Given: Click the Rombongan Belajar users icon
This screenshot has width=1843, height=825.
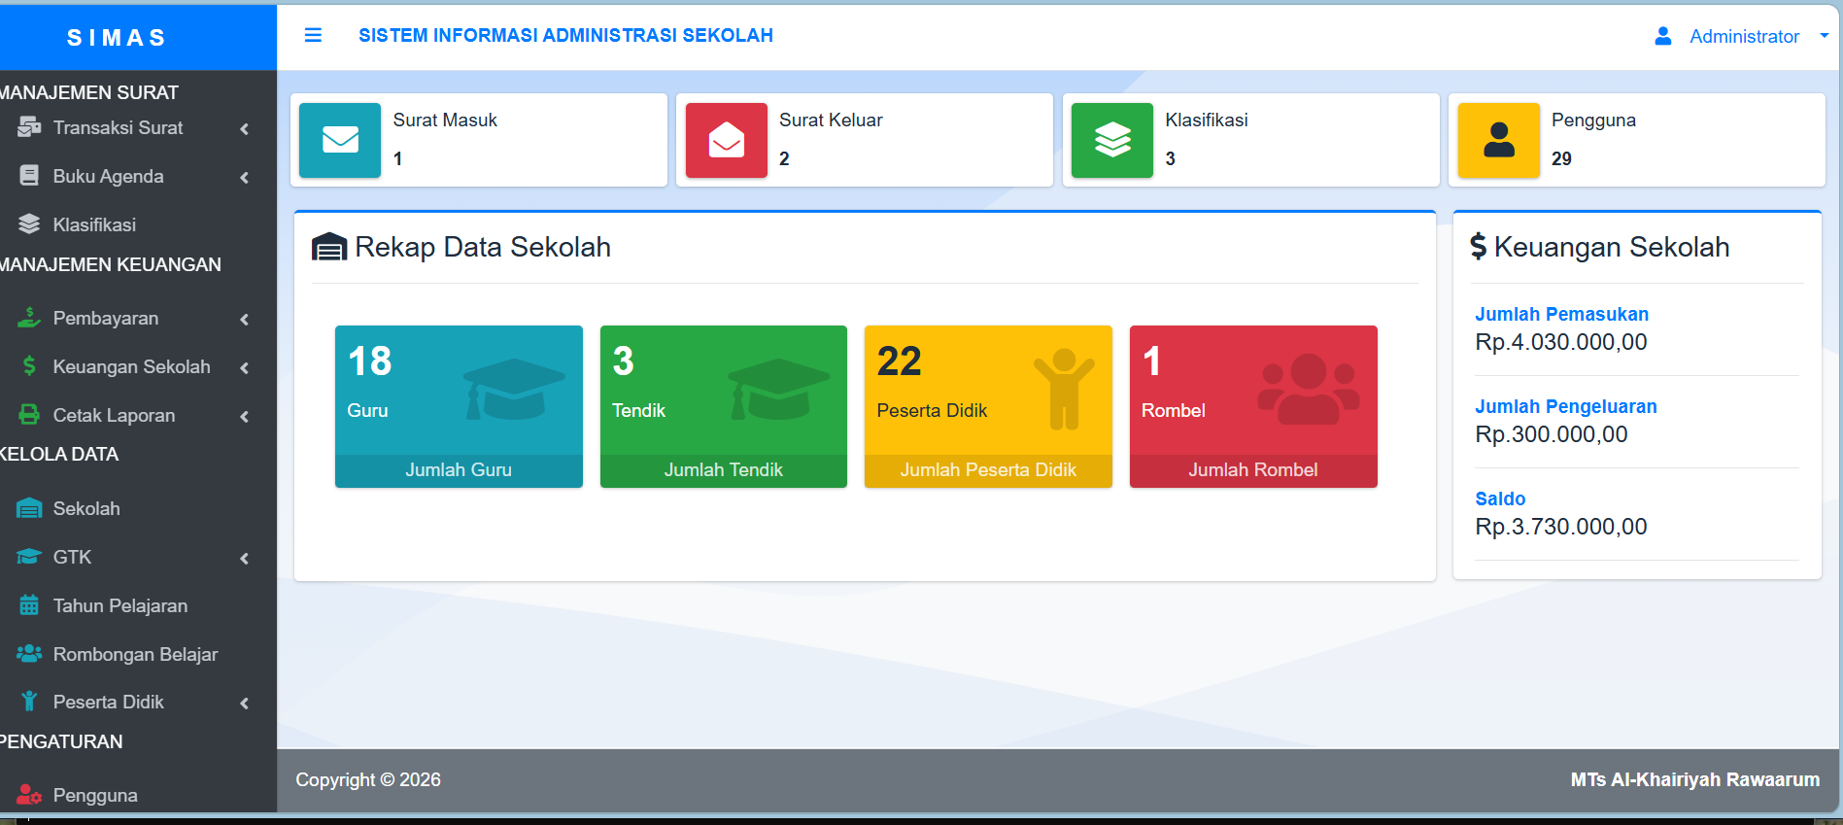Looking at the screenshot, I should pos(29,654).
